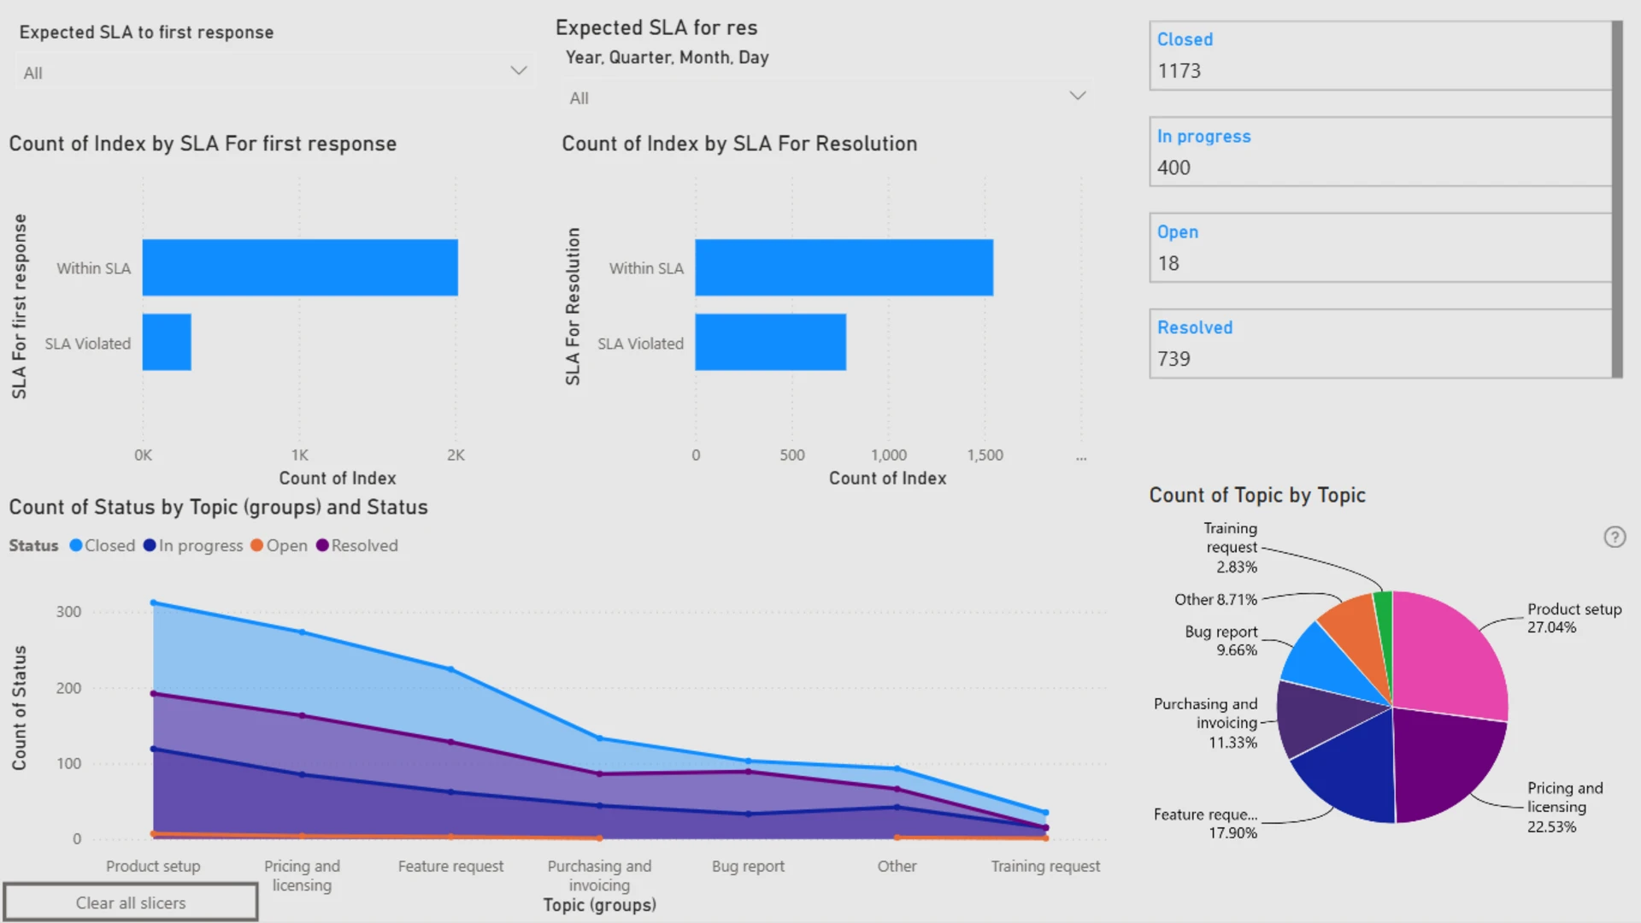Click Product setup on the area chart axis
The height and width of the screenshot is (923, 1641).
[x=153, y=866]
